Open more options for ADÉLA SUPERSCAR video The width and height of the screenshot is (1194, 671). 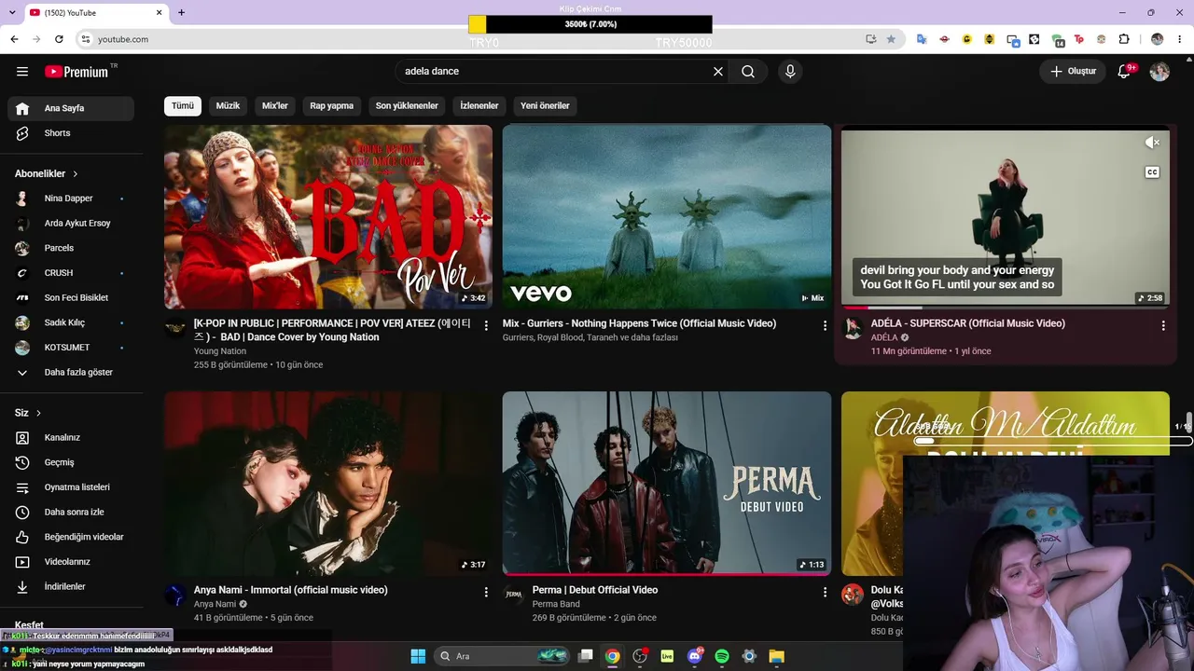click(1163, 325)
